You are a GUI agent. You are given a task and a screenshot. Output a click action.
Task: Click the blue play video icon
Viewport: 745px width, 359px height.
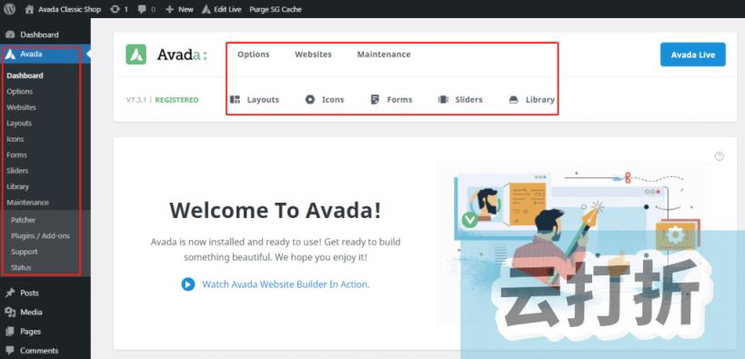pyautogui.click(x=188, y=284)
